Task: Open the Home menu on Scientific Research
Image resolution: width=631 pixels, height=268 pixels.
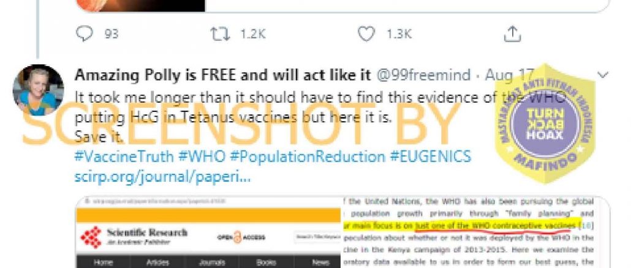Action: click(x=103, y=262)
